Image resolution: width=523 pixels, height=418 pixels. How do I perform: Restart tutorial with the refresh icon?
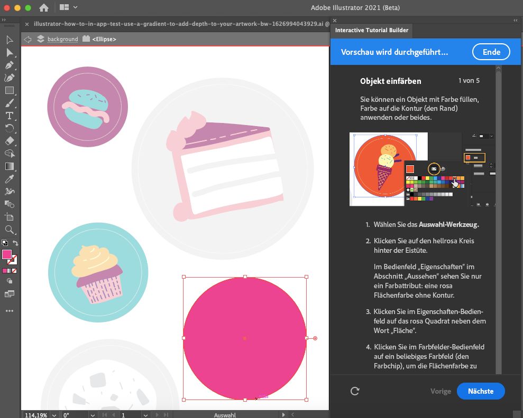click(355, 391)
